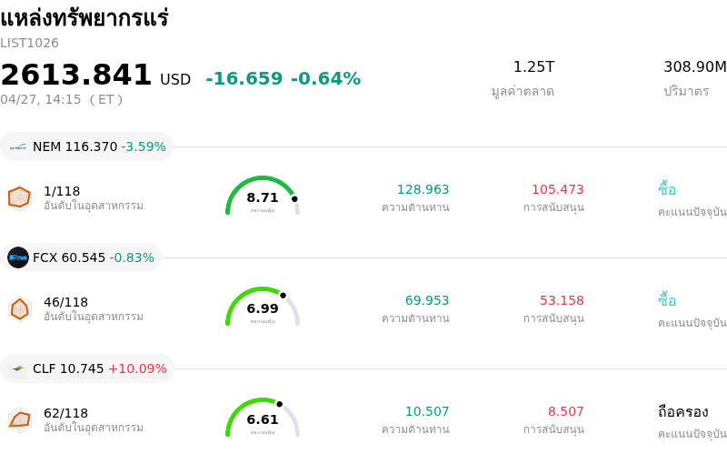Screen dimensions: 727x454
Task: Click CLF industry rank 62/118
Action: (65, 413)
